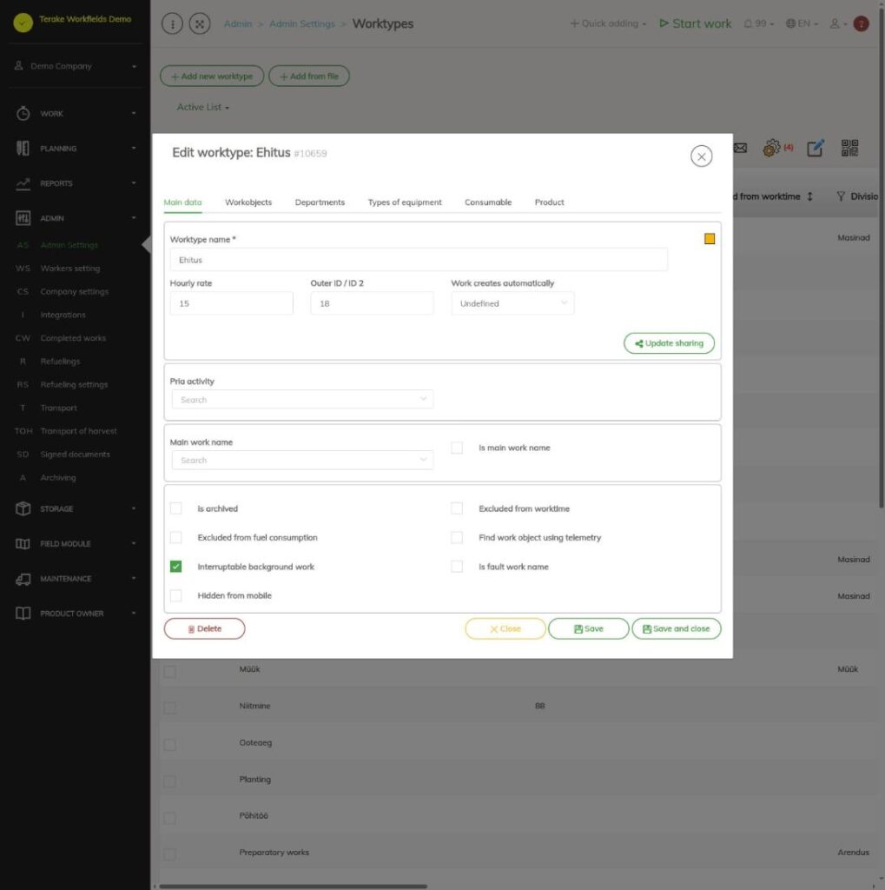Viewport: 885px width, 890px height.
Task: Click the Save and close button
Action: click(677, 629)
